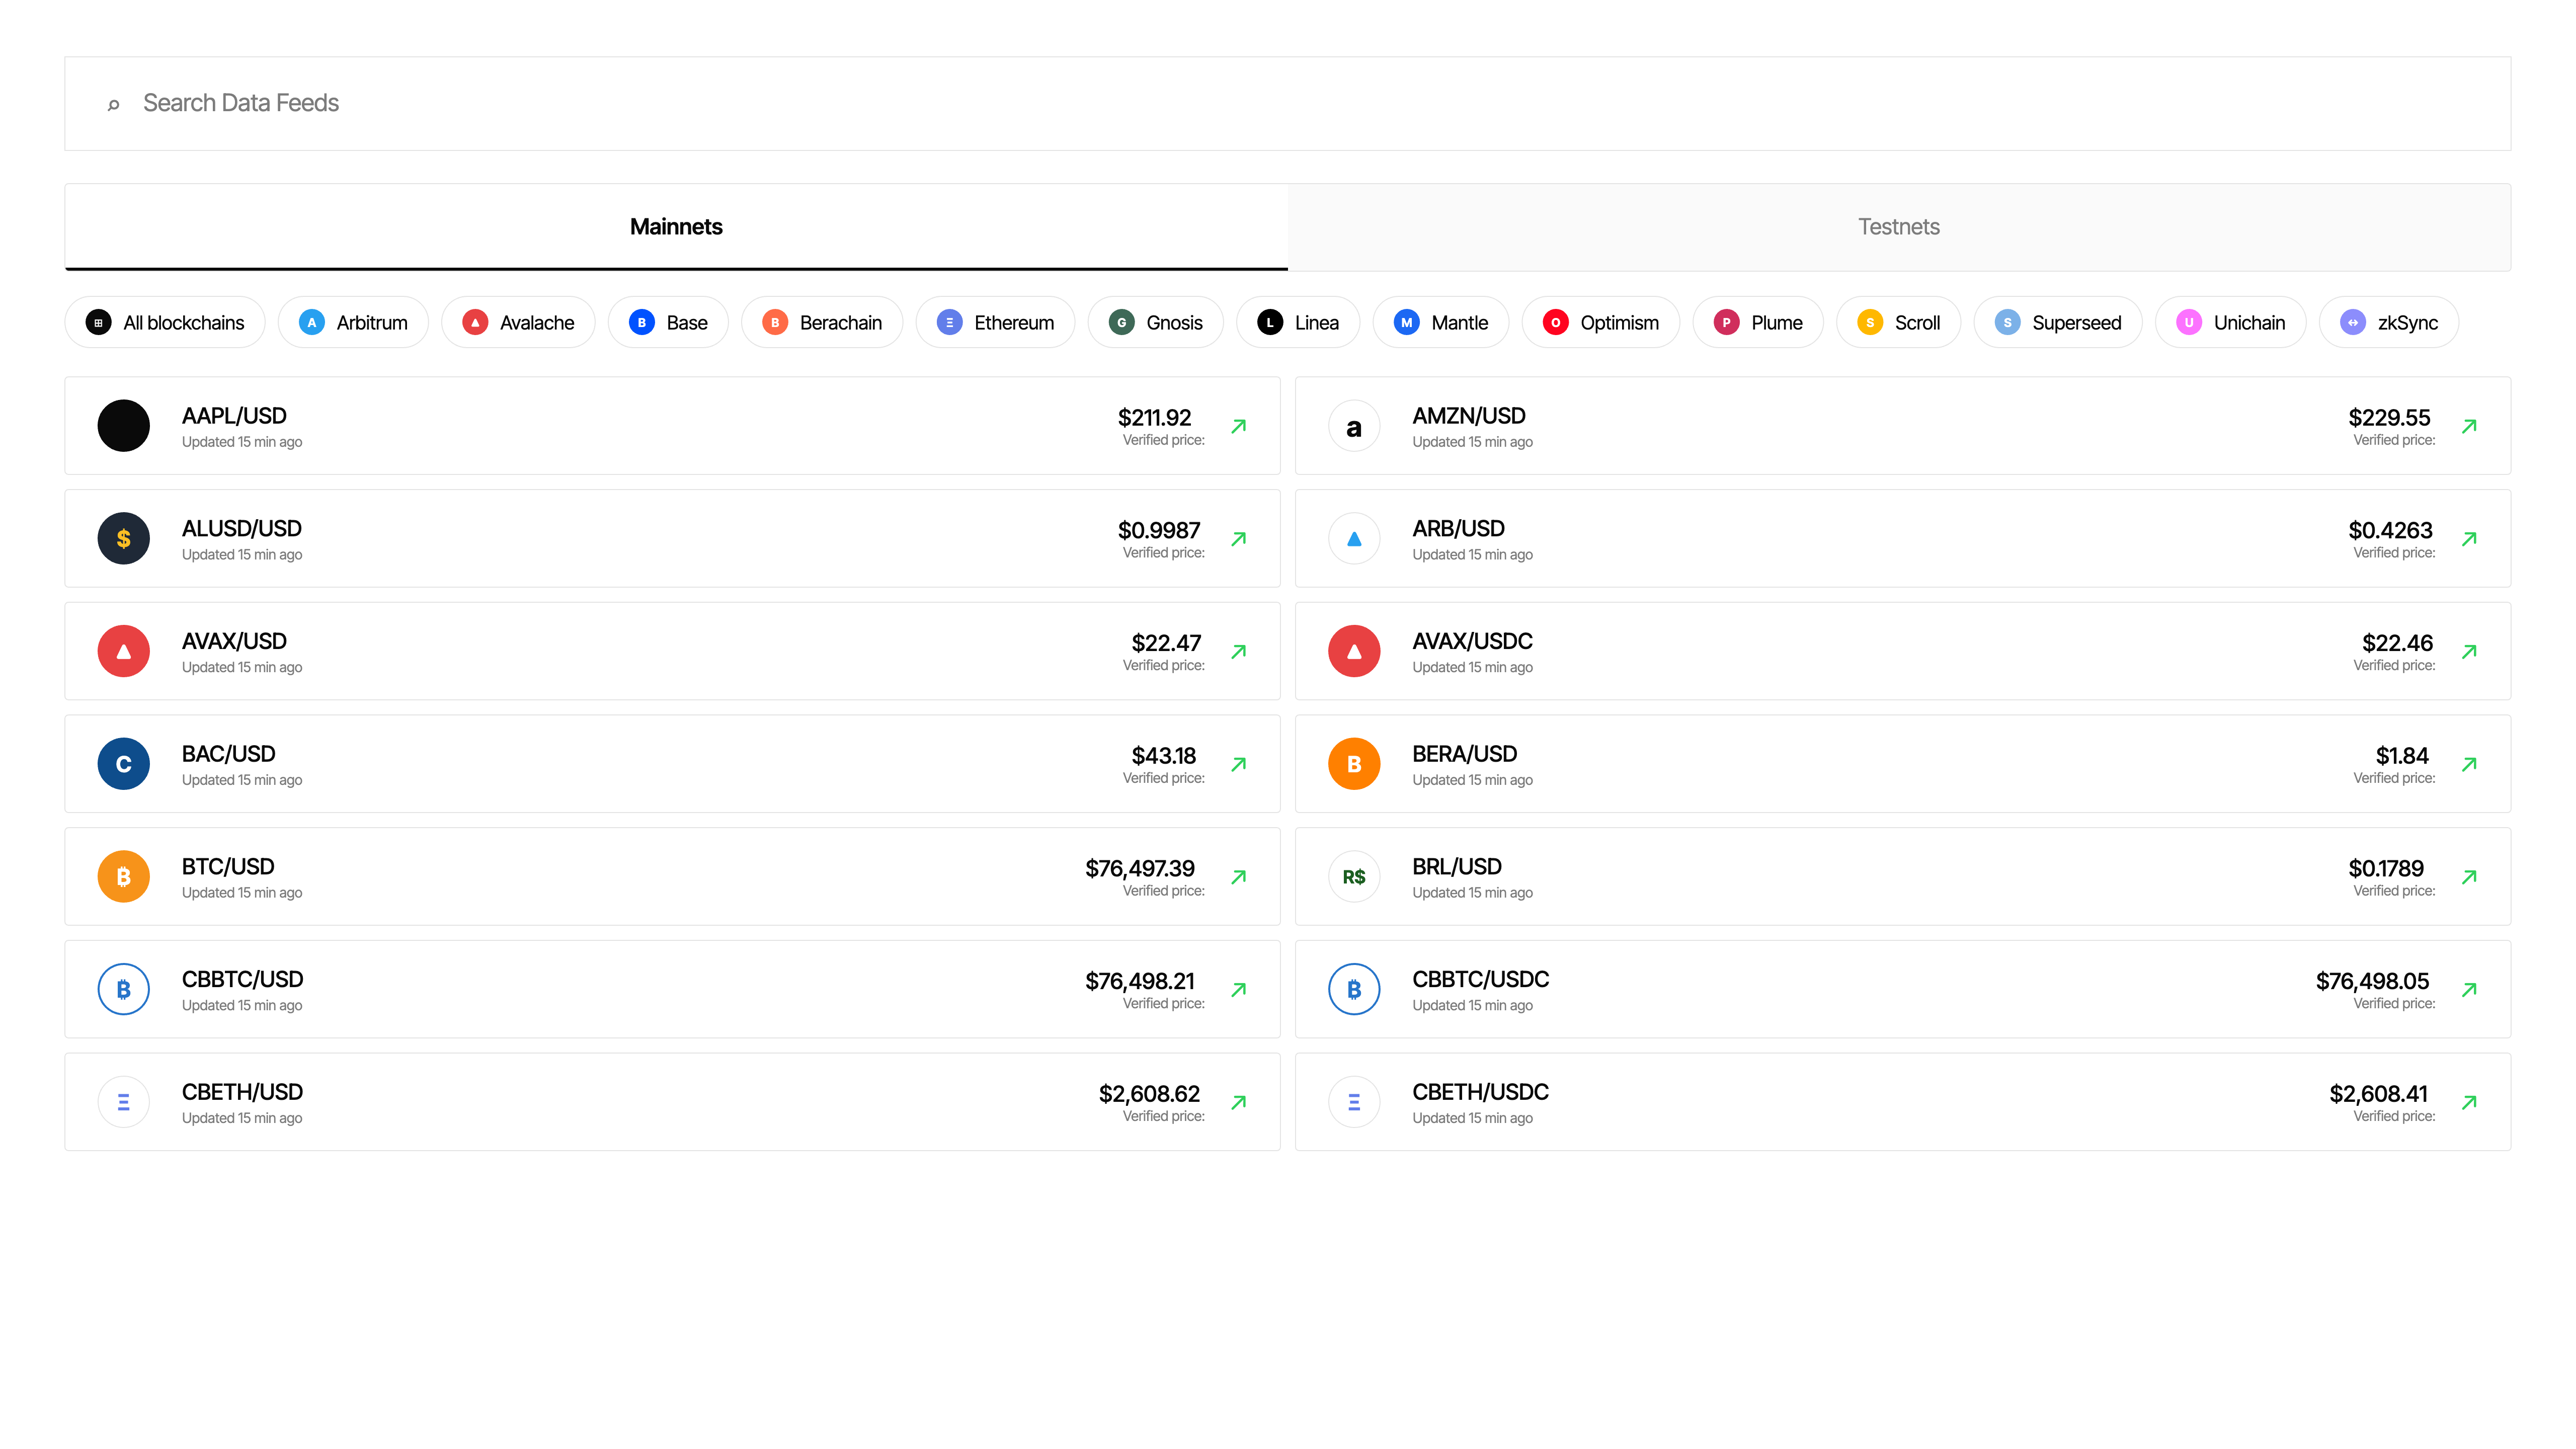Filter feeds by Gnosis

1155,322
